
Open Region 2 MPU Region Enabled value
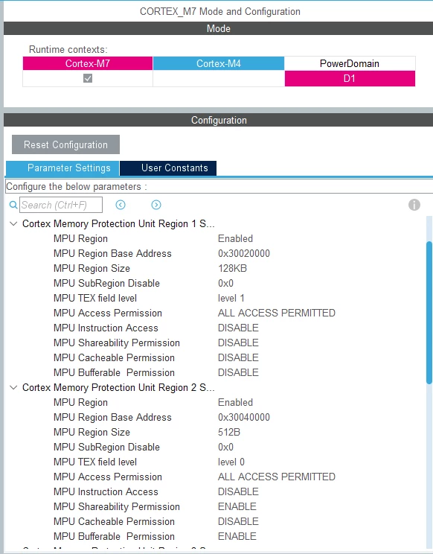[235, 402]
